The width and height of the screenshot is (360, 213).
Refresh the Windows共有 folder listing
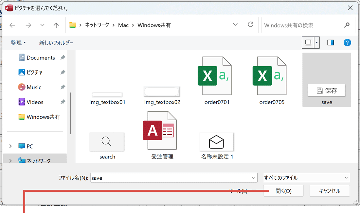click(x=251, y=25)
